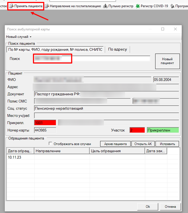Click the Отмена button
The width and height of the screenshot is (188, 213).
[170, 207]
